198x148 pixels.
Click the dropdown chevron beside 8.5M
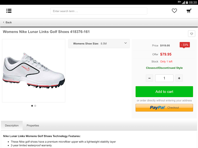click(x=125, y=43)
